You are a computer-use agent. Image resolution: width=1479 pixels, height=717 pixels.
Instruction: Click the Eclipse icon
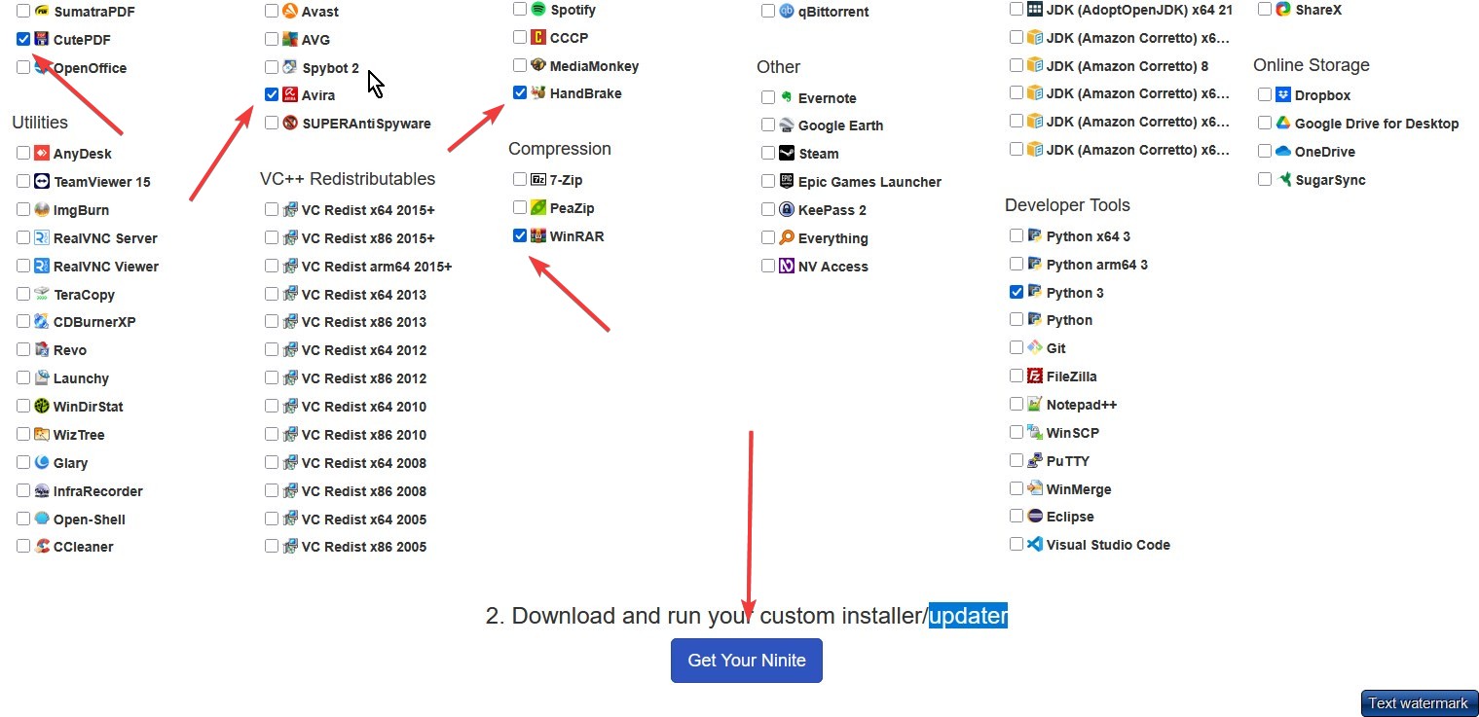click(1035, 517)
